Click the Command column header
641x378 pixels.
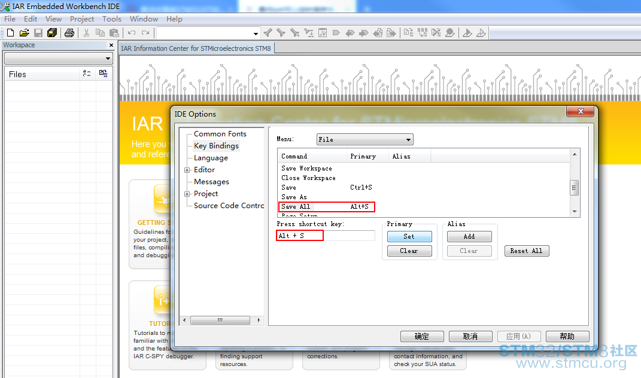312,156
